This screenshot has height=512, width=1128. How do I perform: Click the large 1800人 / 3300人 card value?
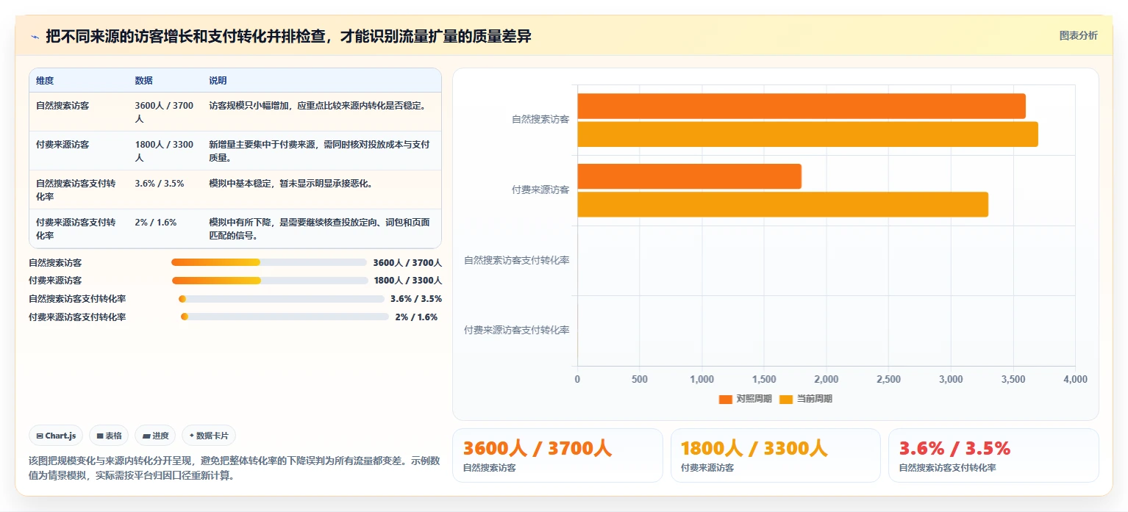tap(754, 448)
